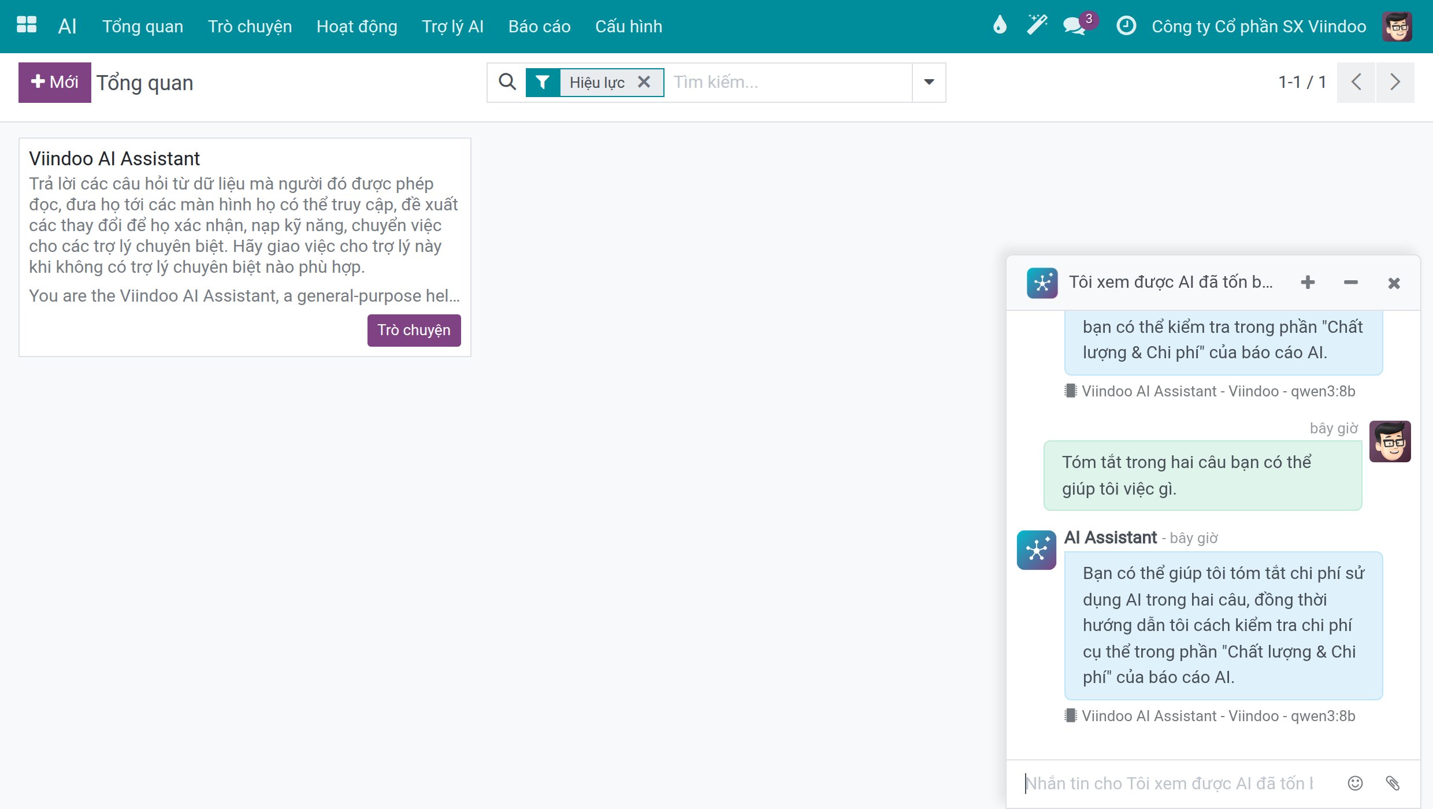The image size is (1433, 809).
Task: Click the search magnifier icon
Action: point(507,82)
